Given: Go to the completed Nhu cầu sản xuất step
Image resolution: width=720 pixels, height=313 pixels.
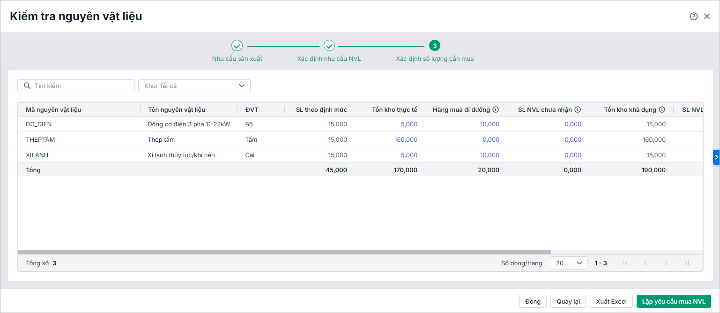Looking at the screenshot, I should pos(237,46).
